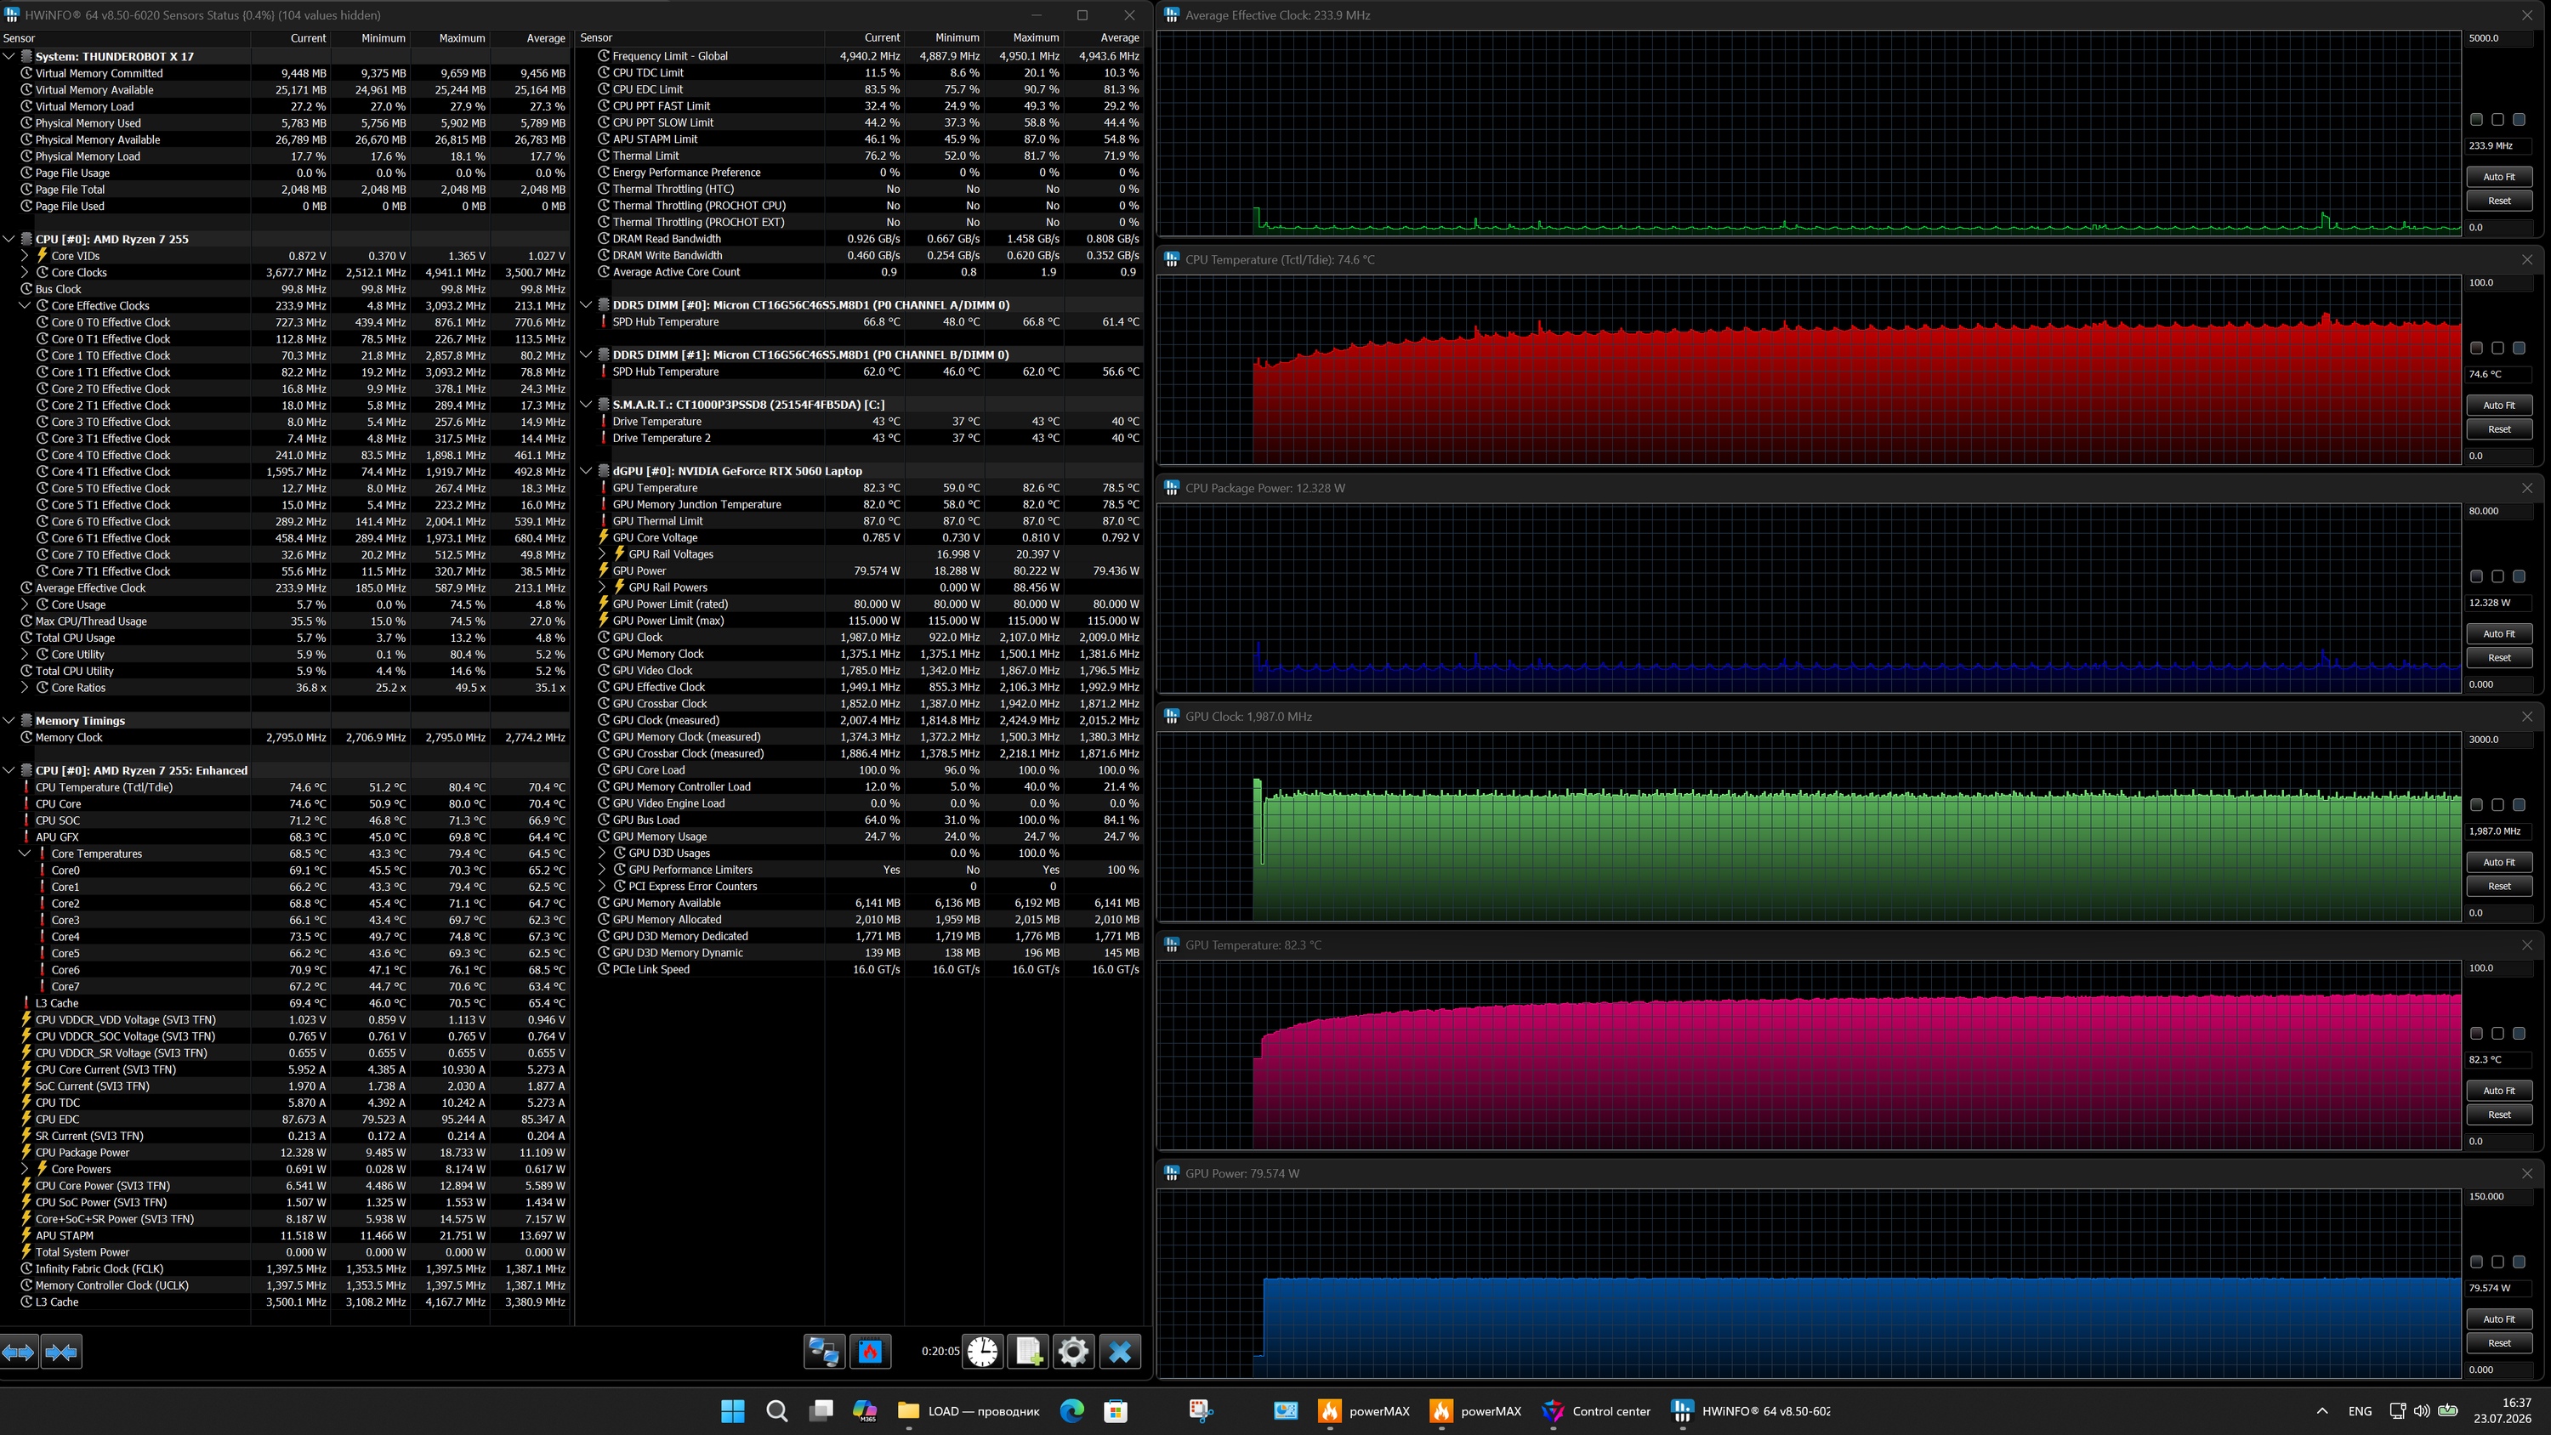This screenshot has width=2551, height=1435.
Task: Click the HWiNFO 64 taskbar button
Action: (x=1751, y=1411)
